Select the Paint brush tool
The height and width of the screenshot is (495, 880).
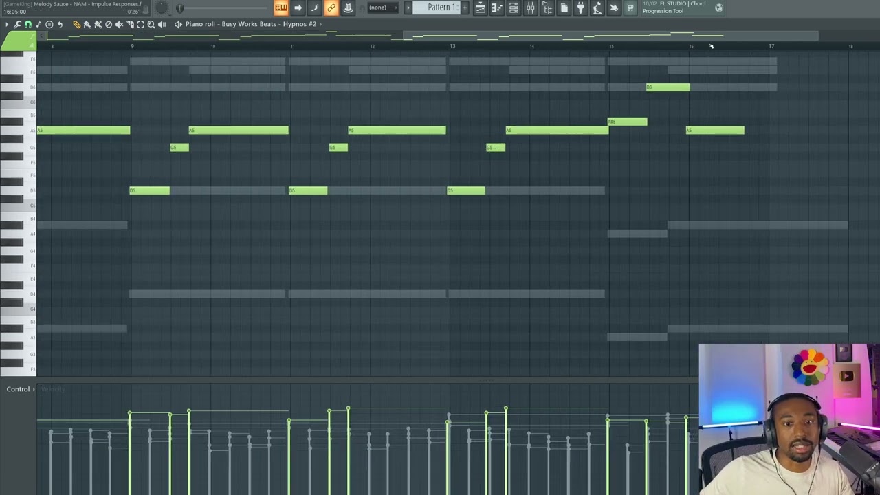coord(87,24)
